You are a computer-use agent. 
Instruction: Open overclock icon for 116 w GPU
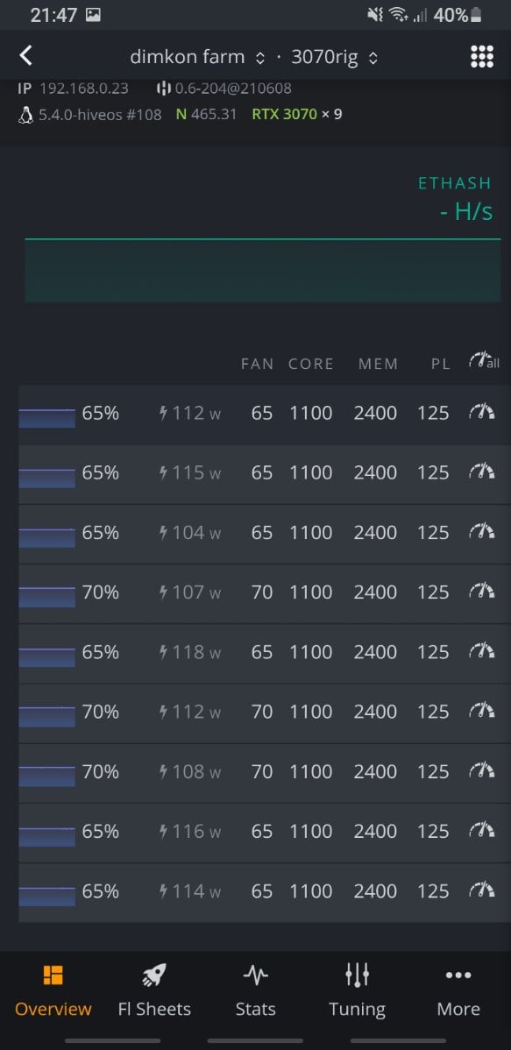pos(481,831)
